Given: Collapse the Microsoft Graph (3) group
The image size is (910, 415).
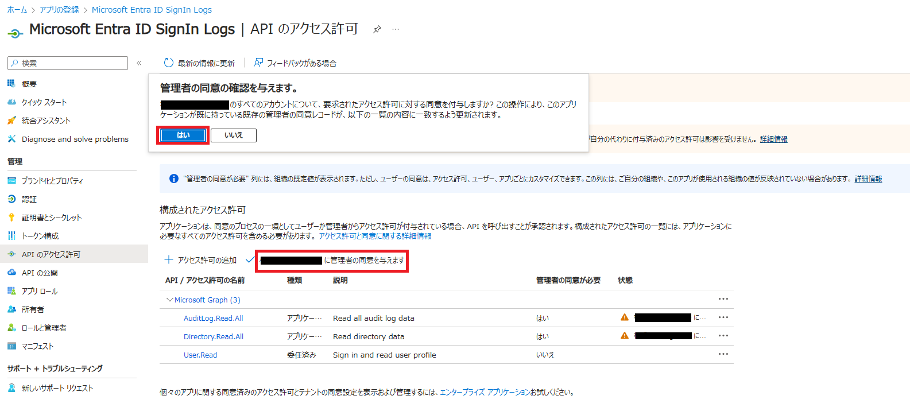Looking at the screenshot, I should pos(170,300).
